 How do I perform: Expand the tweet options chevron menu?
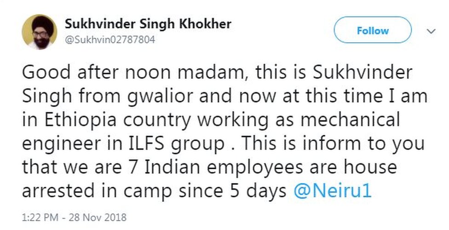432,31
